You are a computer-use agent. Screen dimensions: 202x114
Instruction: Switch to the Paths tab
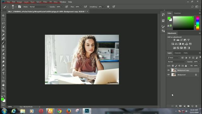[x=186, y=53]
